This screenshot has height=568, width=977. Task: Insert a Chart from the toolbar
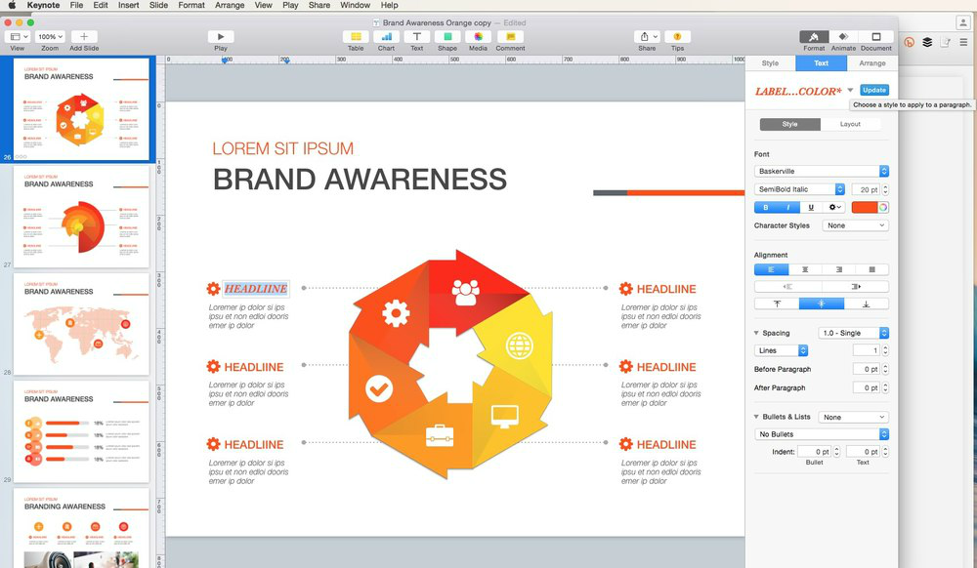pyautogui.click(x=386, y=37)
